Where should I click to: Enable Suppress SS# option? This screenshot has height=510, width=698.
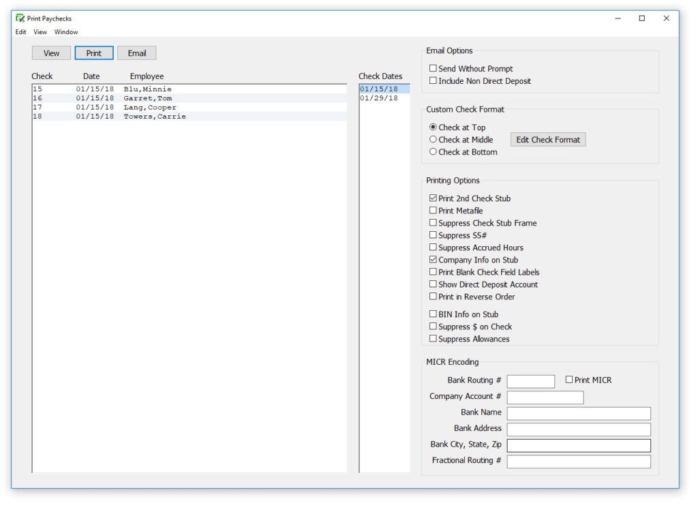tap(434, 235)
